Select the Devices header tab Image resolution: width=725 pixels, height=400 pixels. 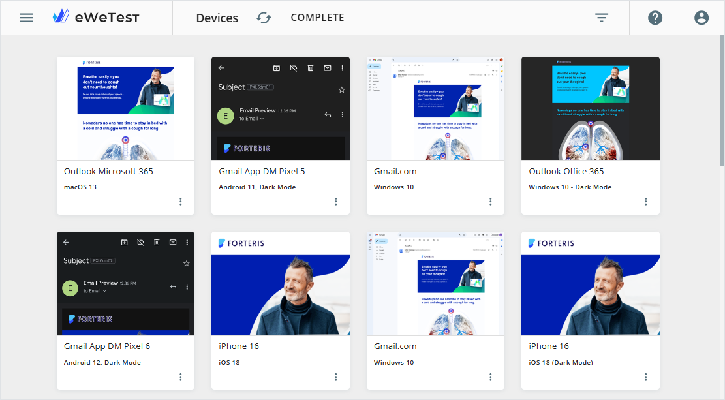217,18
